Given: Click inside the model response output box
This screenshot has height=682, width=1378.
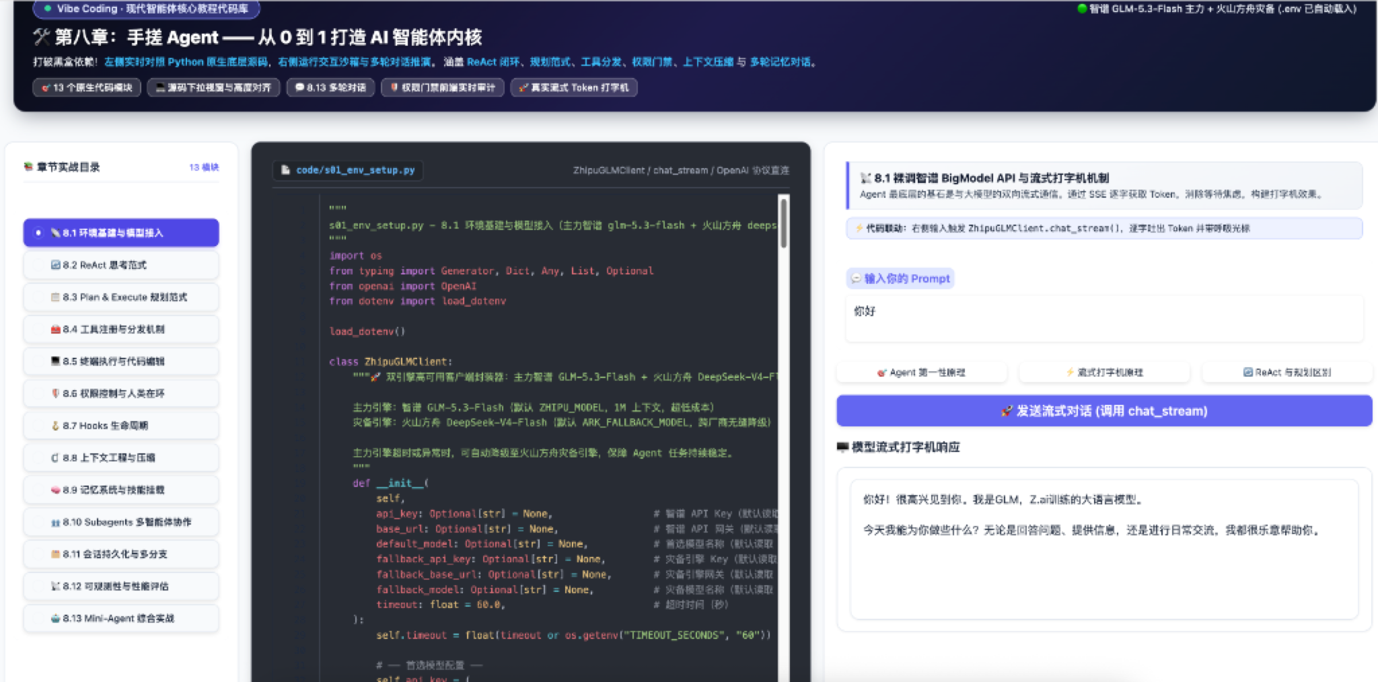Looking at the screenshot, I should (x=1104, y=549).
